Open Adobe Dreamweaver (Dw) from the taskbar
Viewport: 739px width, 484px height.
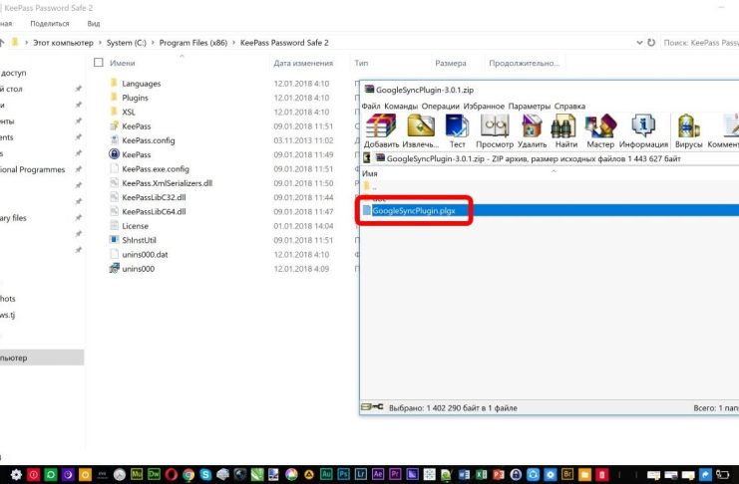pos(154,474)
